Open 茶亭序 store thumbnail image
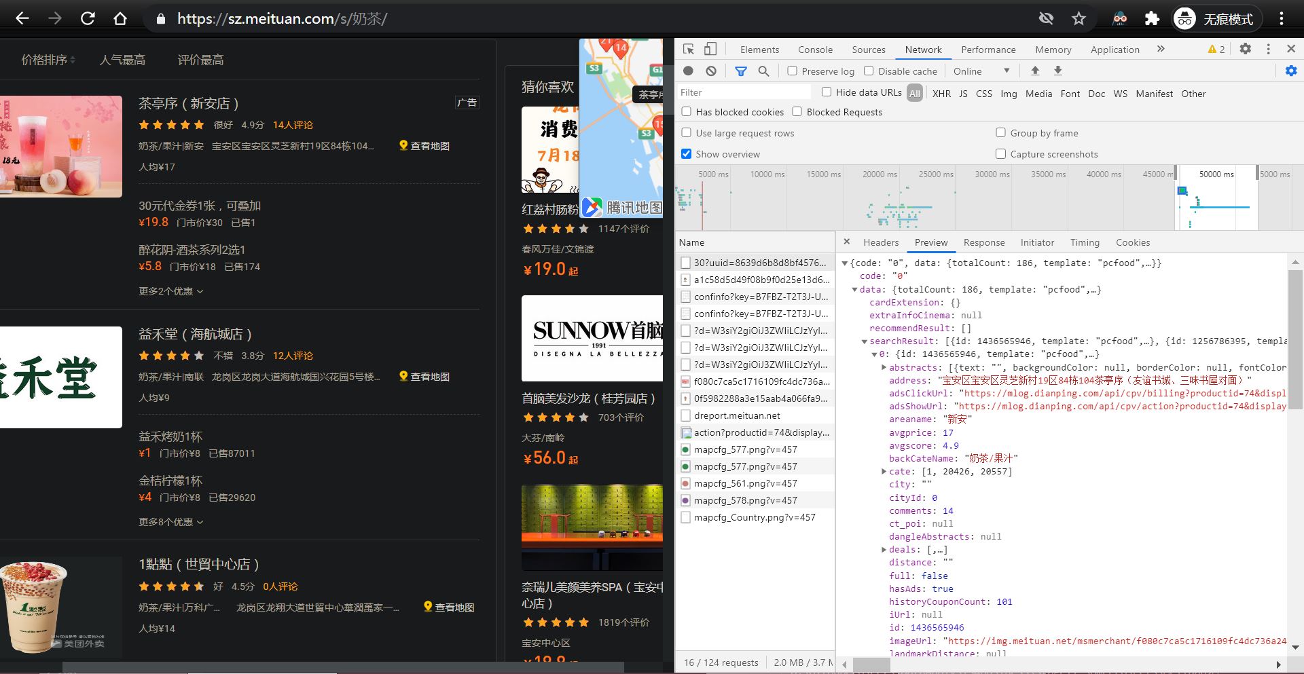Viewport: 1304px width, 674px height. 61,147
